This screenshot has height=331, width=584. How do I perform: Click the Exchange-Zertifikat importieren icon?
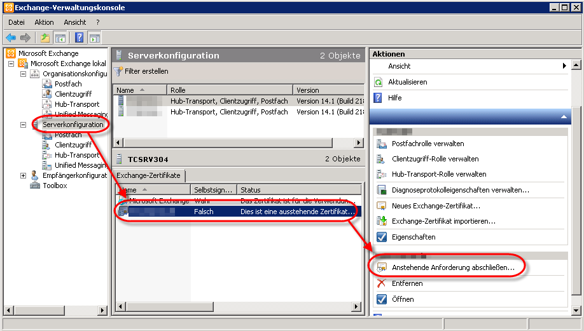382,221
